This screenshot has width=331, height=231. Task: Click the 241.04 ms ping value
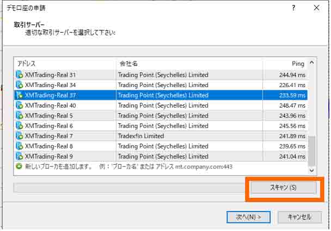pos(292,157)
